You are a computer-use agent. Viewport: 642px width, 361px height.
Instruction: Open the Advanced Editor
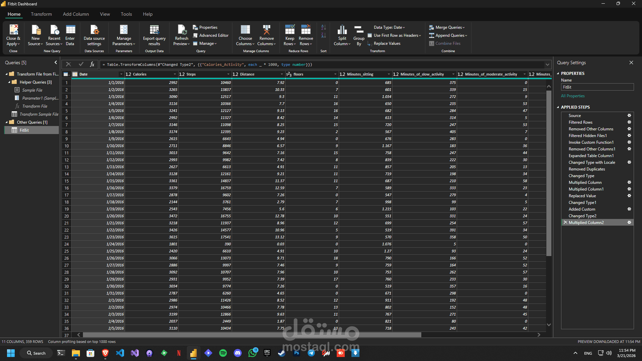(x=210, y=35)
